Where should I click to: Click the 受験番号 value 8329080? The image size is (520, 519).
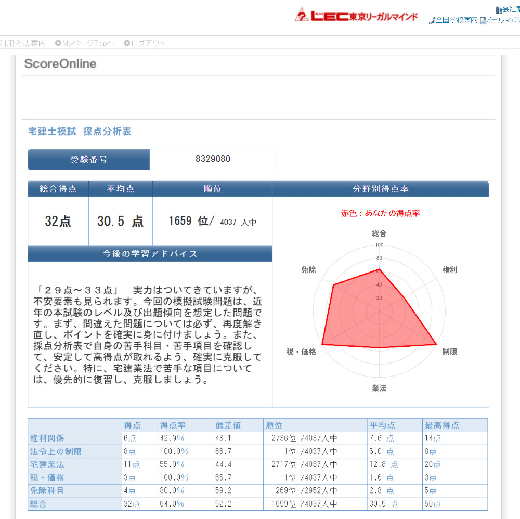pos(213,159)
